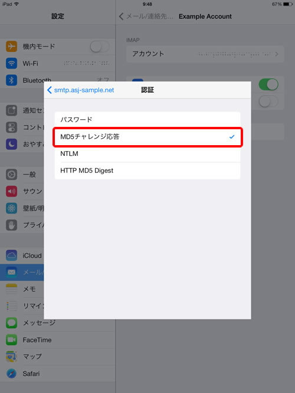The height and width of the screenshot is (393, 295).
Task: Go back to smtp.asj-sample.net
Action: tap(80, 90)
